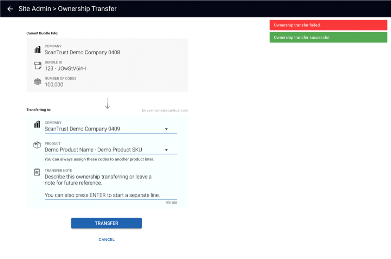Click the Bundle ID roll icon
391x259 pixels.
pyautogui.click(x=37, y=66)
